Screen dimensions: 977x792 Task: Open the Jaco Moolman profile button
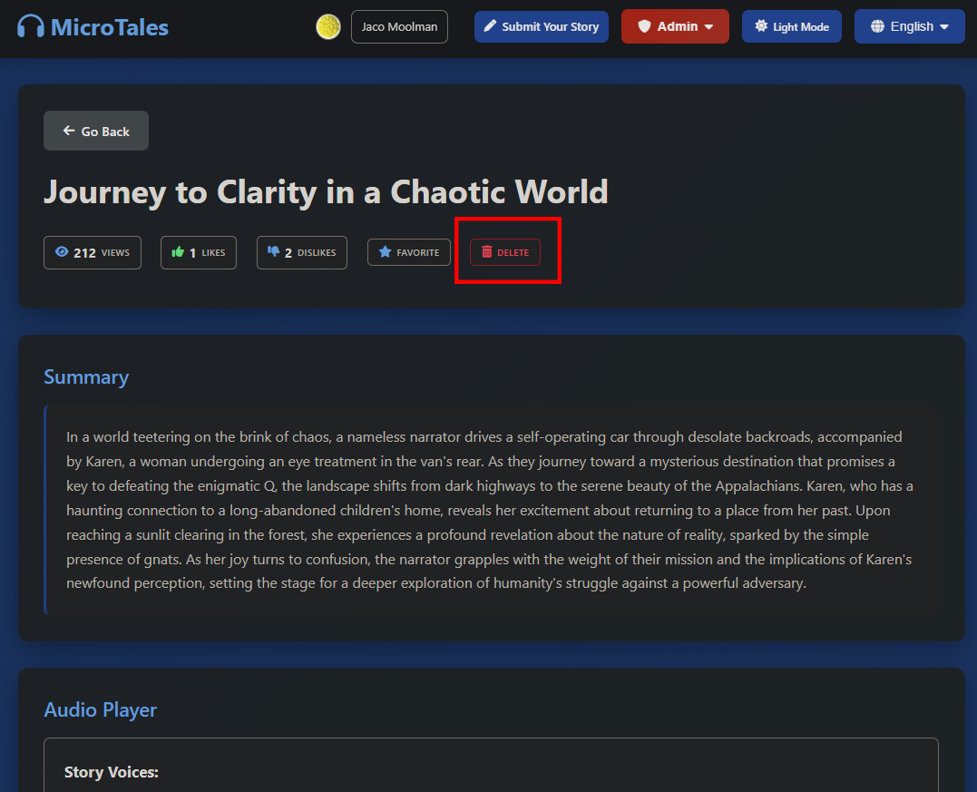(x=399, y=26)
